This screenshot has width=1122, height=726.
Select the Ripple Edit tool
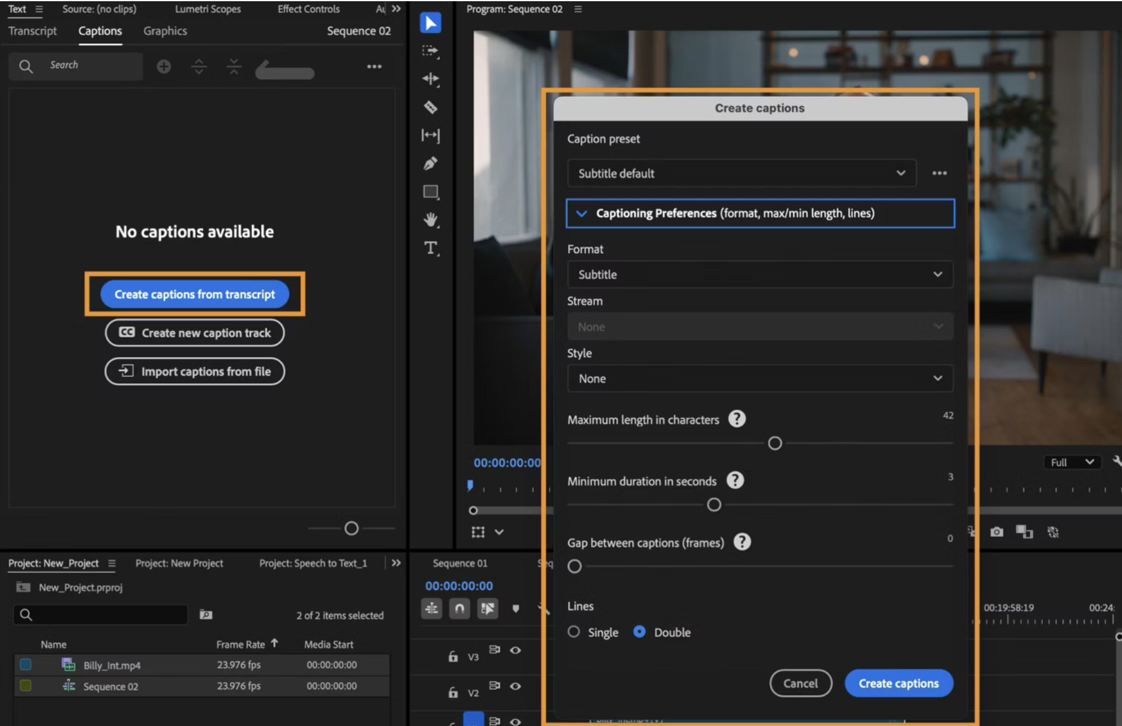coord(430,79)
